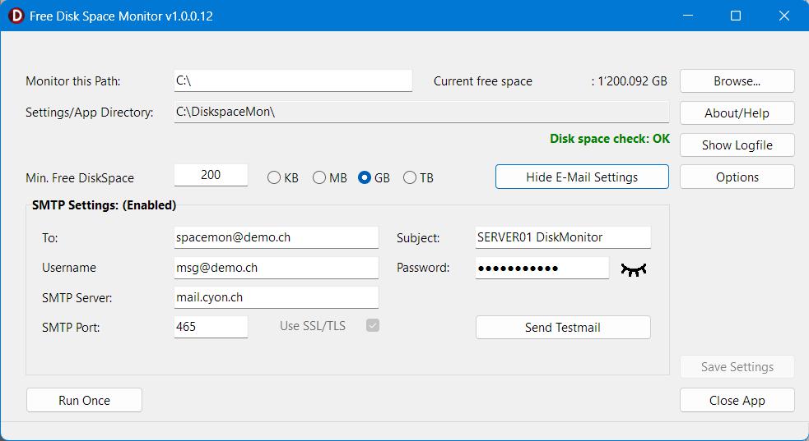Select the GB radio button
Screen dimensions: 809x441
click(x=365, y=177)
